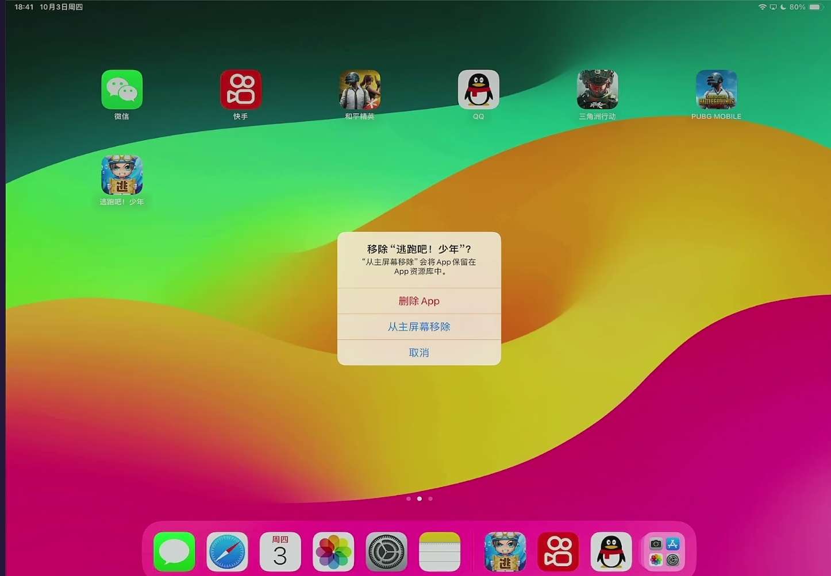Open 逃跑吧！少年 from the Dock's recent apps
Image resolution: width=831 pixels, height=576 pixels.
(x=505, y=552)
